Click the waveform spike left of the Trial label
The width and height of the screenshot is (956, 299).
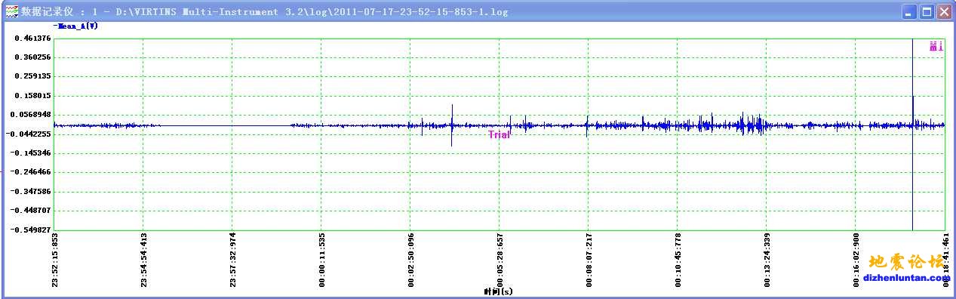pyautogui.click(x=452, y=125)
